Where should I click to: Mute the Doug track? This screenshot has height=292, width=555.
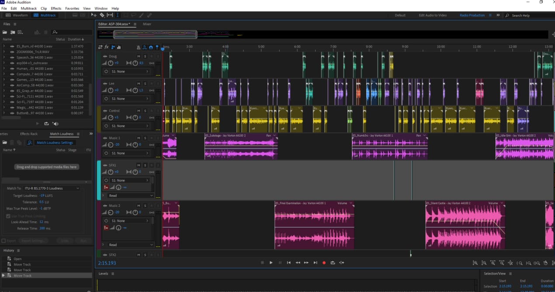tap(139, 56)
